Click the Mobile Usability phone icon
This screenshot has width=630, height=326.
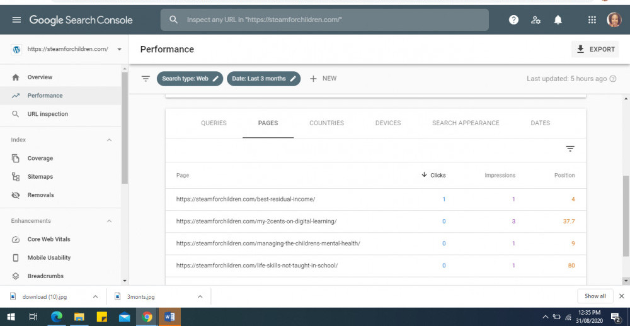[x=16, y=258]
